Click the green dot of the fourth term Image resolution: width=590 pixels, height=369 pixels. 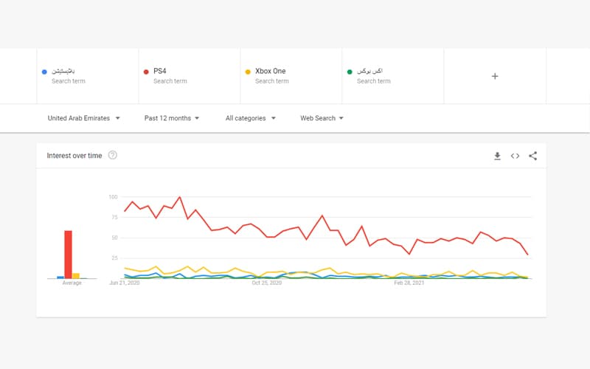[x=350, y=72]
